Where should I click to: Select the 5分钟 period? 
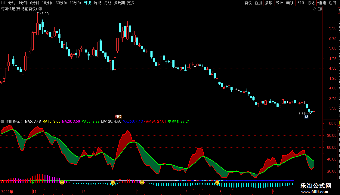(35, 3)
